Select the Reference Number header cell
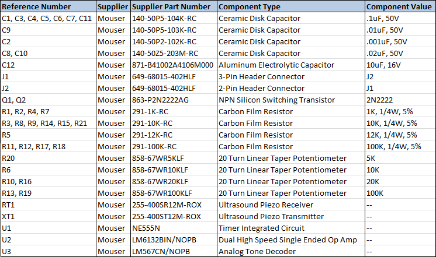The image size is (436, 257). [49, 6]
